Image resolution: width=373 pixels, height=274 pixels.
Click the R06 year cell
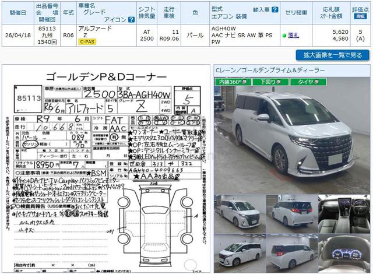pos(68,35)
